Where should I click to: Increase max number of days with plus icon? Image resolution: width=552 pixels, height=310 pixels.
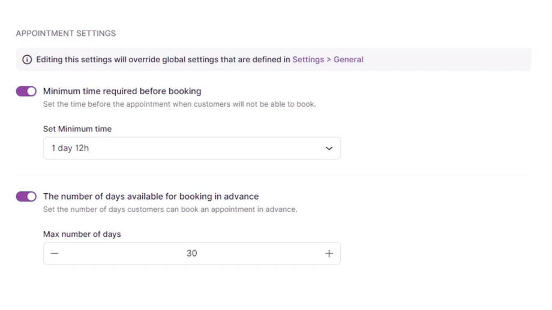(329, 254)
